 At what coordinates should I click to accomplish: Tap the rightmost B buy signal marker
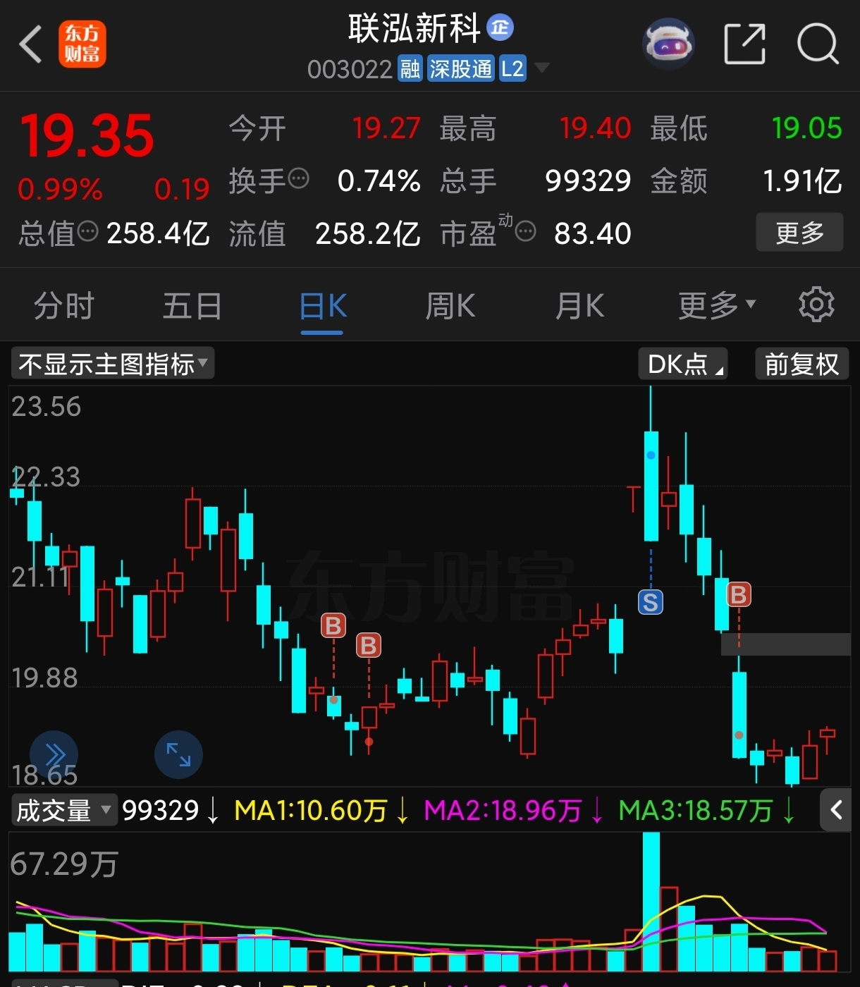pyautogui.click(x=739, y=594)
